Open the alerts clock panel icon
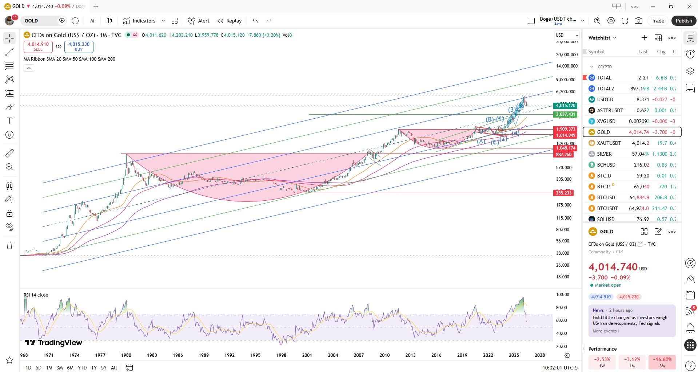The image size is (698, 372). 690,54
